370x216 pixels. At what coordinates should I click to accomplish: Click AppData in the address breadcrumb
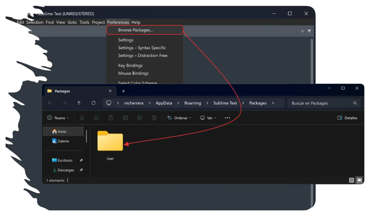tap(164, 103)
